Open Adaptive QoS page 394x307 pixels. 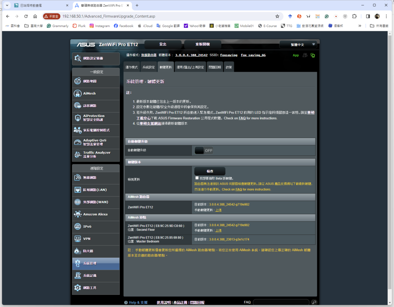(x=96, y=143)
